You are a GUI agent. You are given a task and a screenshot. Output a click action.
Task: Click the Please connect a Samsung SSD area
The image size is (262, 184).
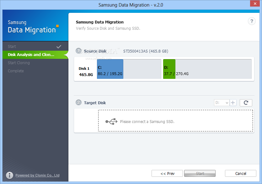(x=175, y=121)
